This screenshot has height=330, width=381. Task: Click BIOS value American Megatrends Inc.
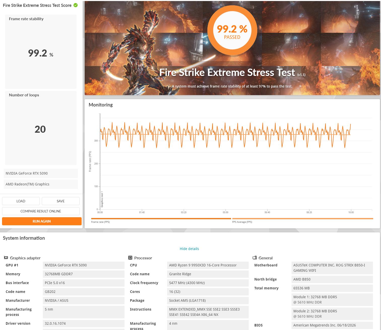(332, 325)
